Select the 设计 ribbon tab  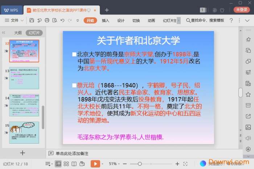[121, 21]
